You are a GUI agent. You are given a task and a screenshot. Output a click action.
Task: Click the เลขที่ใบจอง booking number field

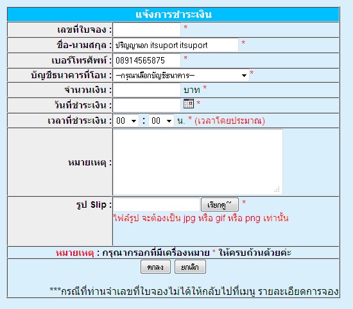(x=146, y=29)
